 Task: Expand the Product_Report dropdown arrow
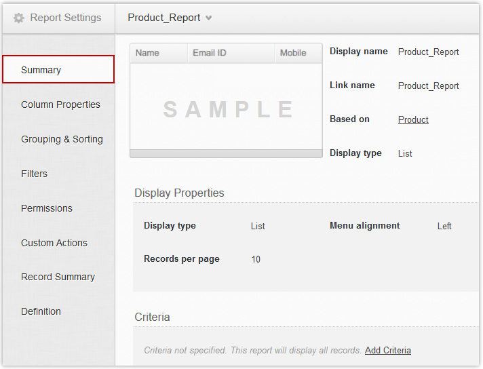208,18
